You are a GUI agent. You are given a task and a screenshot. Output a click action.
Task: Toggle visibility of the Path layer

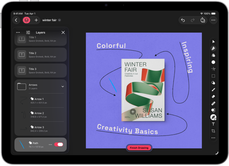(x=59, y=144)
